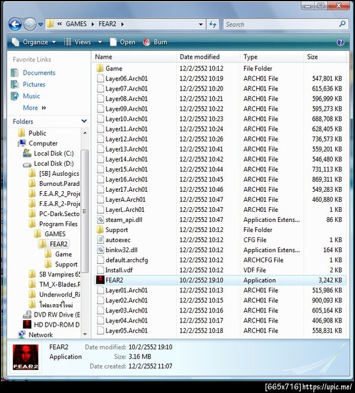Viewport: 355px width, 393px height.
Task: Expand the arrow after GAMES in address bar
Action: (93, 24)
